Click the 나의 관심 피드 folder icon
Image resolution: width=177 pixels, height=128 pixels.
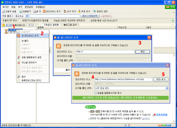(x=6, y=30)
